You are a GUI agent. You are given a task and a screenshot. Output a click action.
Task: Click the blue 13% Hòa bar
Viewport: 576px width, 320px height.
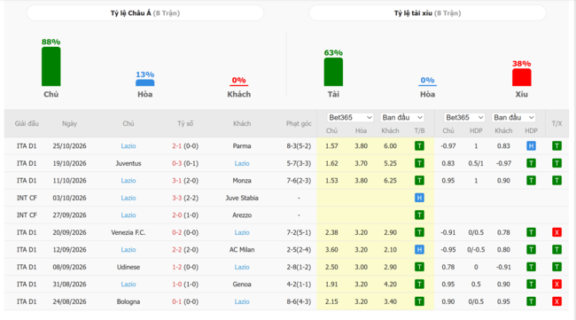145,82
